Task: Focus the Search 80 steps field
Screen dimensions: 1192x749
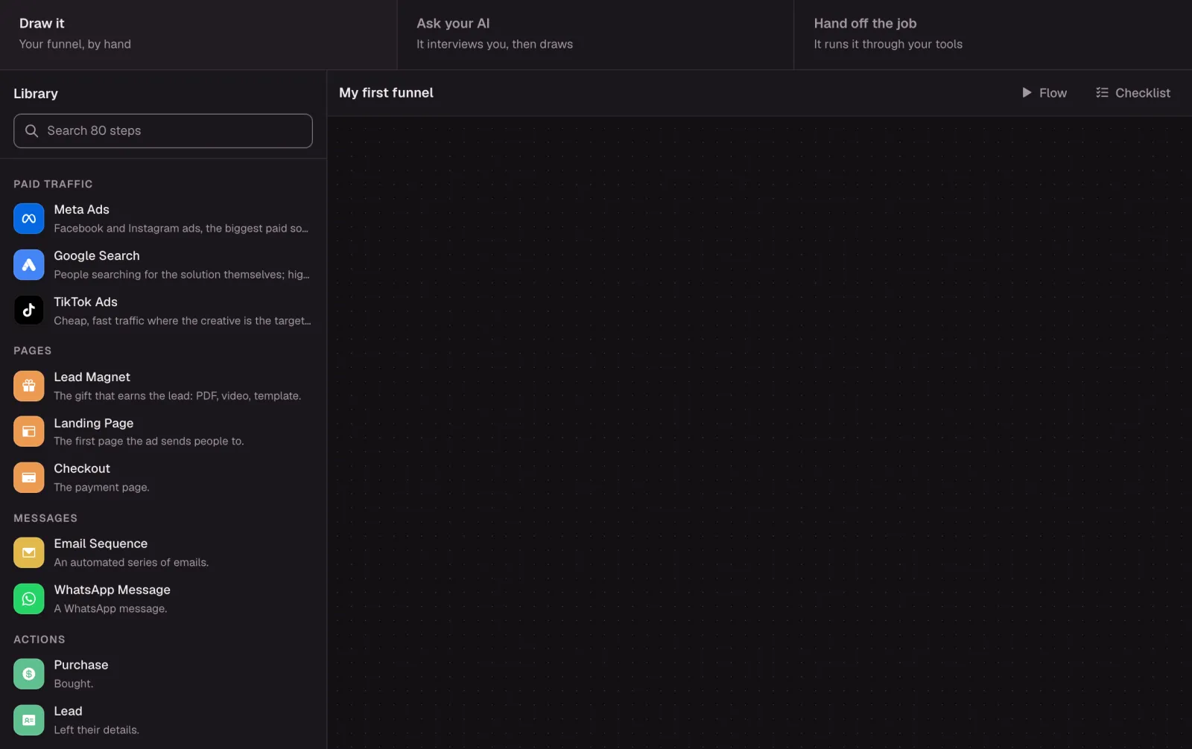Action: tap(163, 131)
